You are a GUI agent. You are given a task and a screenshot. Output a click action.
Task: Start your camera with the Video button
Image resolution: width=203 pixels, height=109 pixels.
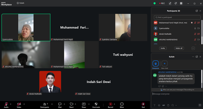[19, 105]
